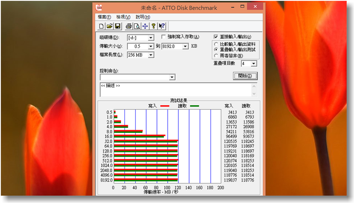This screenshot has height=203, width=354.
Task: Click the 1024.0 row label in chart
Action: [x=106, y=166]
